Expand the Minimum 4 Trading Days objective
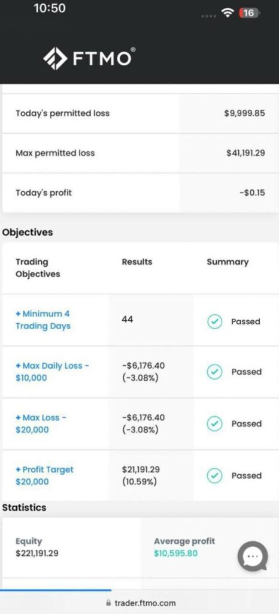Screen dimensions: 279x614 click(x=43, y=320)
